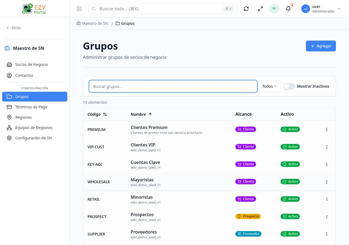Click the search magnifier icon
This screenshot has width=349, height=245.
pos(94,9)
